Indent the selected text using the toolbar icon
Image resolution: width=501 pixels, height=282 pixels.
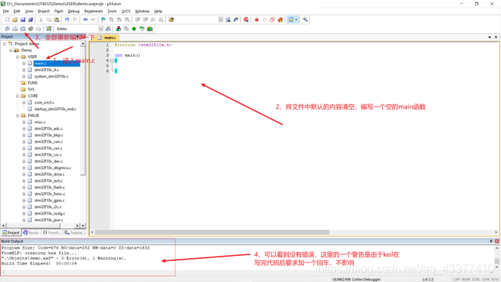click(138, 20)
